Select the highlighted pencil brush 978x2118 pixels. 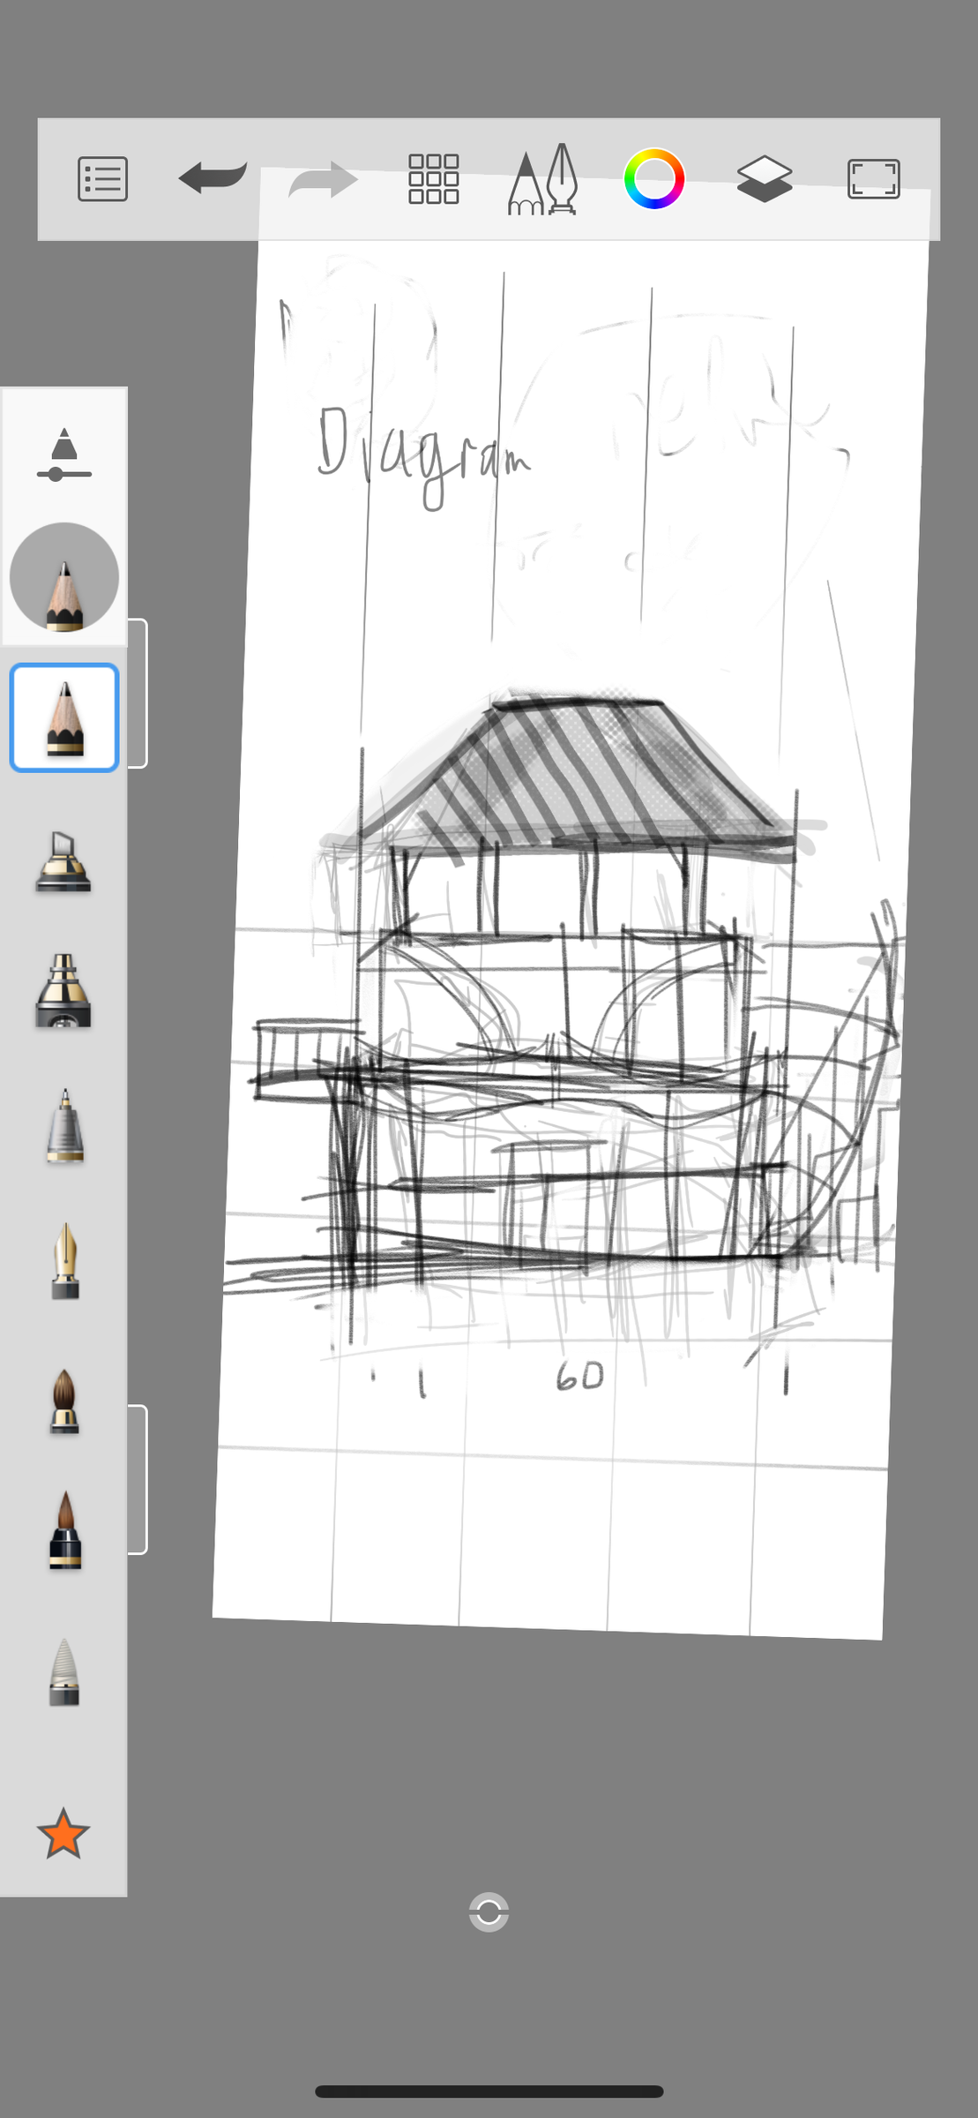tap(64, 717)
